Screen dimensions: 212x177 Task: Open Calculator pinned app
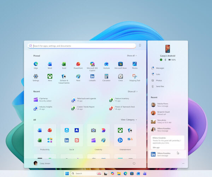tap(106, 78)
